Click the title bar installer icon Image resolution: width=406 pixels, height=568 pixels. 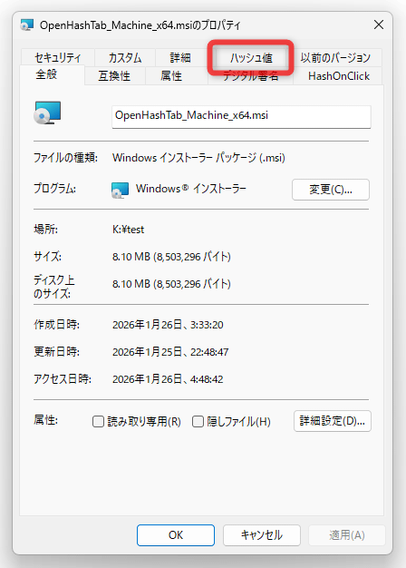click(x=27, y=25)
